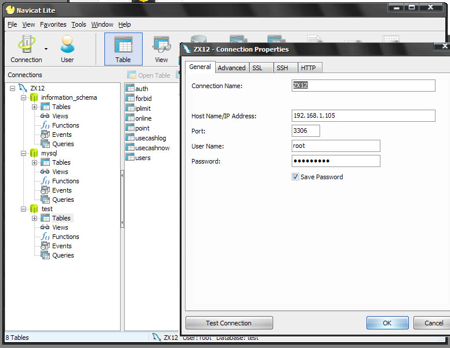Click the Cancel button

(431, 323)
